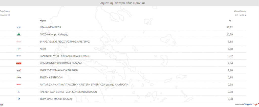The image size is (259, 107).
Task: Select the ΑΝΤ.ΑΡ.ΣΥ.Α-ΑΝΤΙΚΑΠΙΤΑΛΙΣΤΙΚΗ ΑΡΙΣΤΕΡΗ ΣΥΝΕΡΓΑΣΙΑ name
Action: point(84,85)
